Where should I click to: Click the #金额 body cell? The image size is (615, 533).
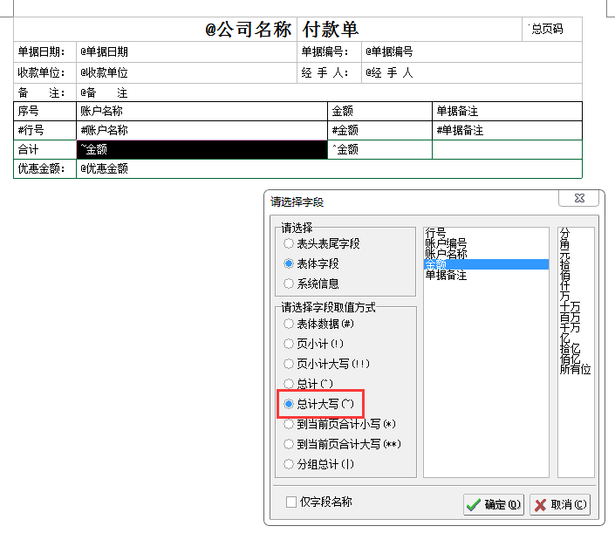coord(379,130)
